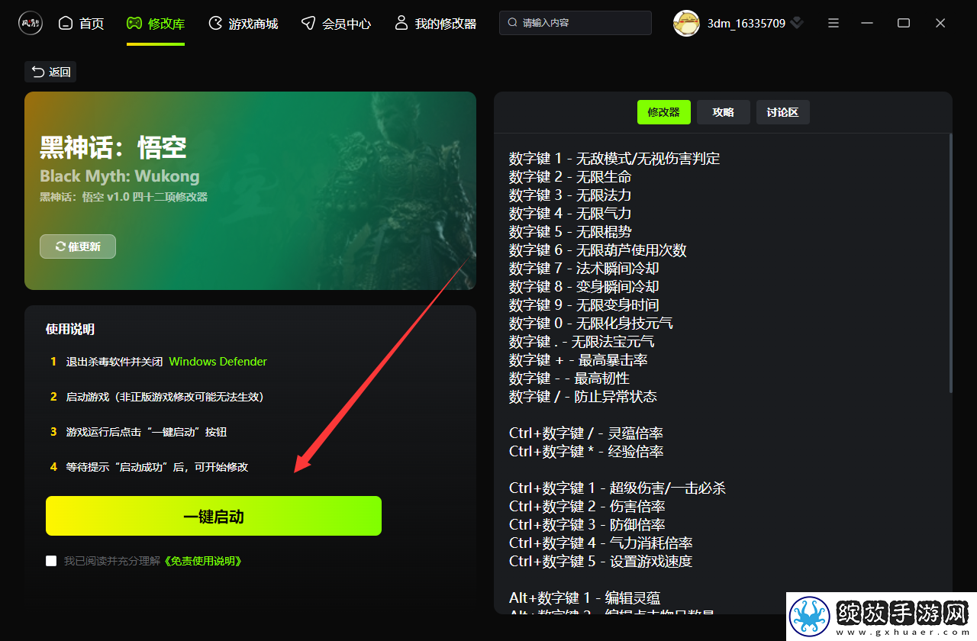The height and width of the screenshot is (641, 977).
Task: Click the 经验倍率 hotkey line
Action: [586, 452]
